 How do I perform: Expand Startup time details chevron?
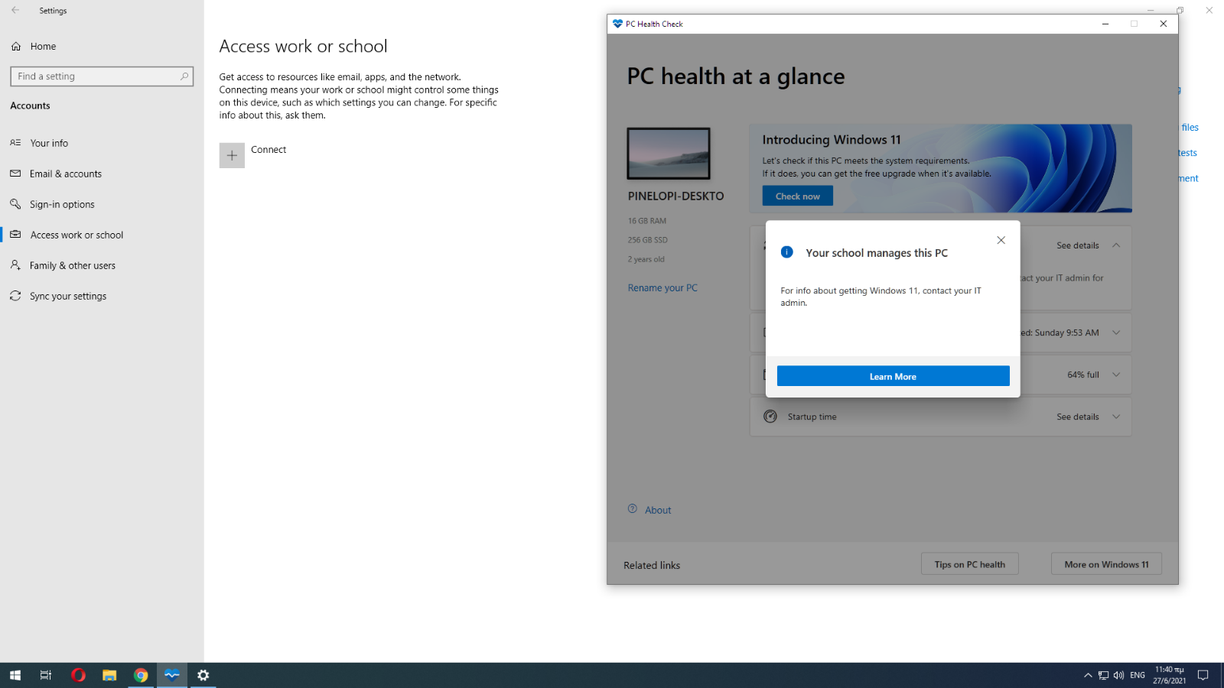tap(1116, 417)
